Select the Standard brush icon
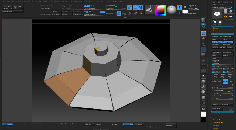The image size is (236, 130). coord(203,93)
